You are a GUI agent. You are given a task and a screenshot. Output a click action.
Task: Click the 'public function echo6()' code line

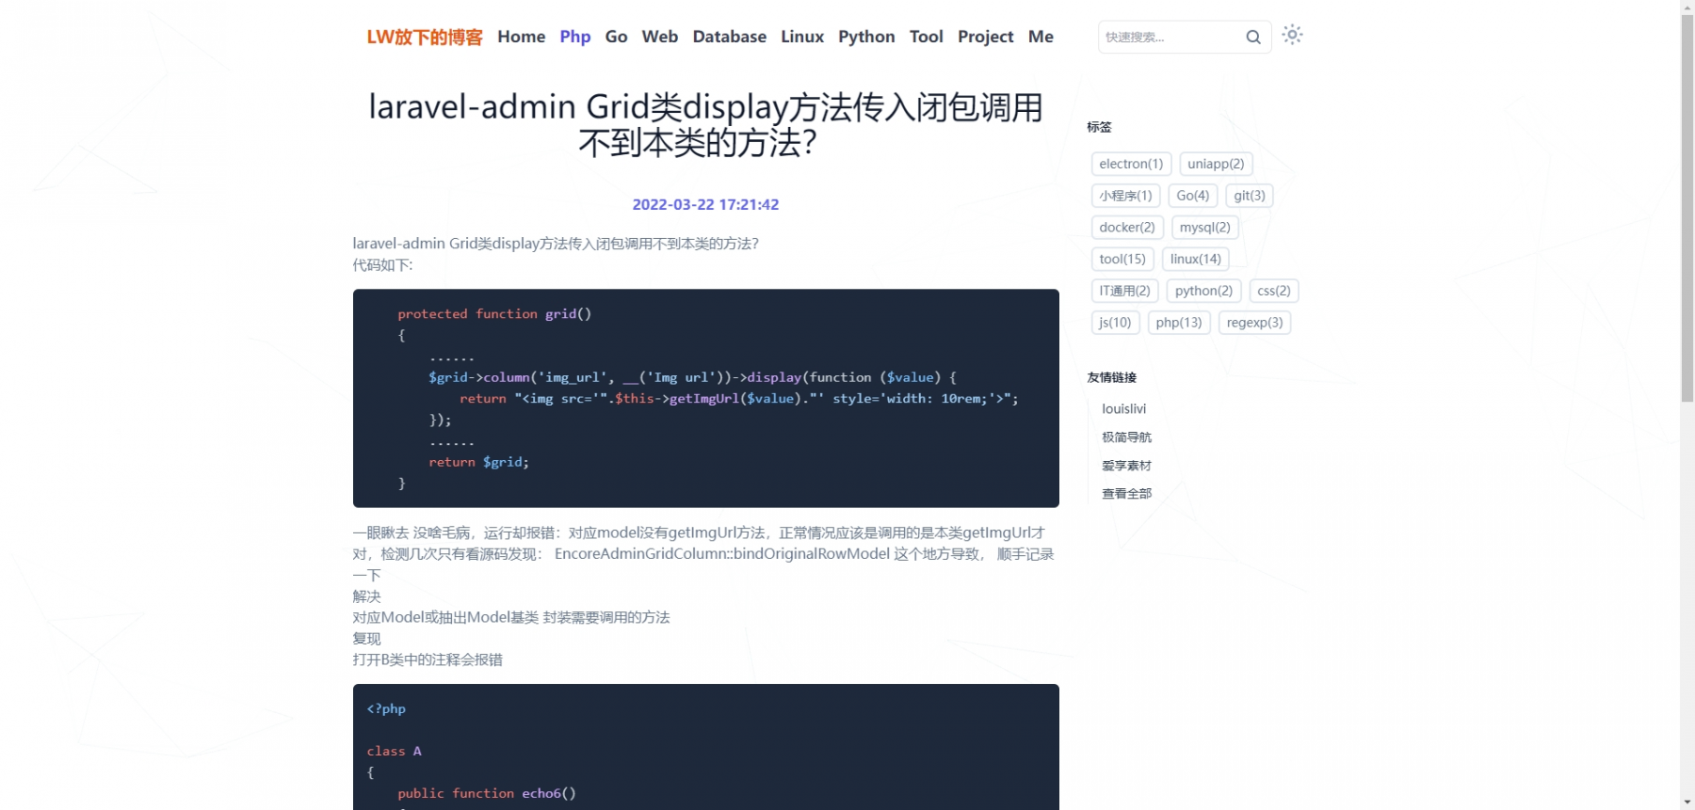click(x=486, y=793)
